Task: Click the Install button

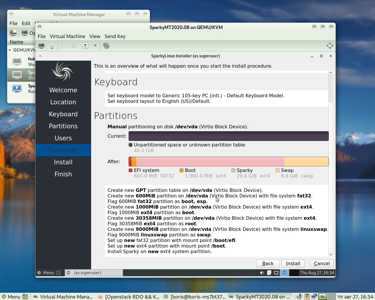Action: (x=293, y=263)
